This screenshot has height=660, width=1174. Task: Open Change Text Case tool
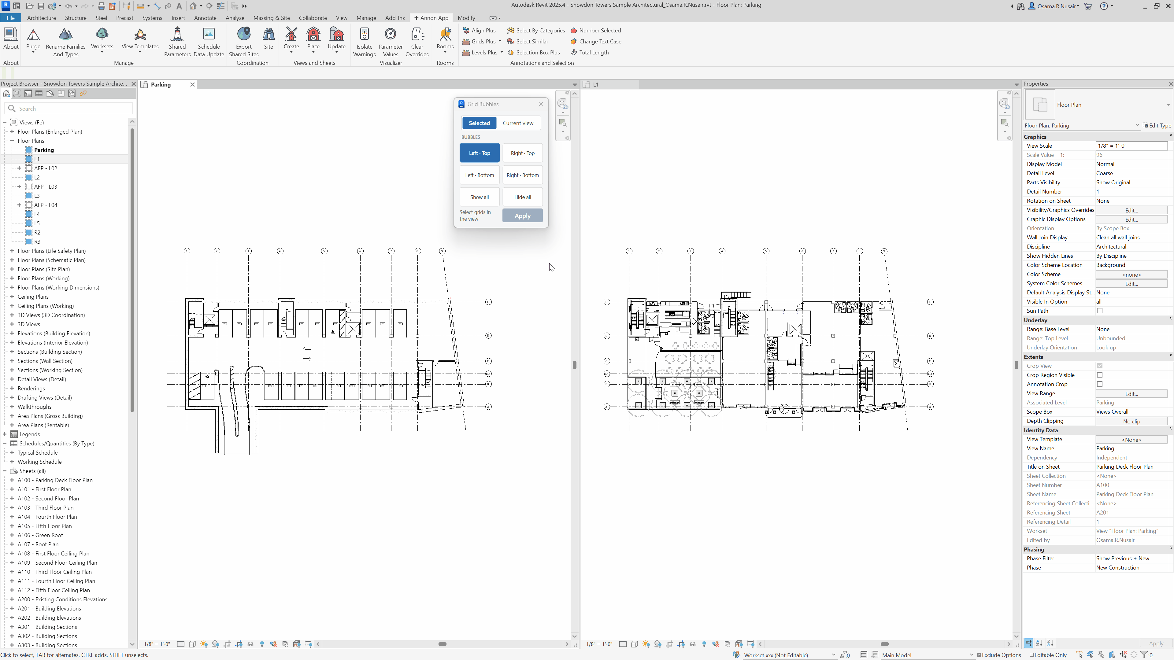click(596, 42)
